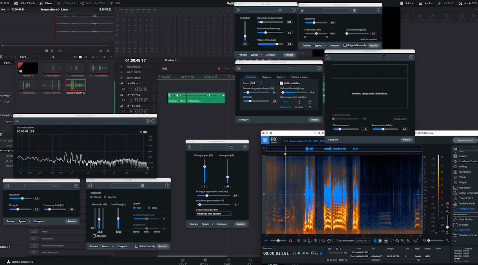
Task: Click Compare in the Dialogue Isolate window
Action: pyautogui.click(x=222, y=224)
